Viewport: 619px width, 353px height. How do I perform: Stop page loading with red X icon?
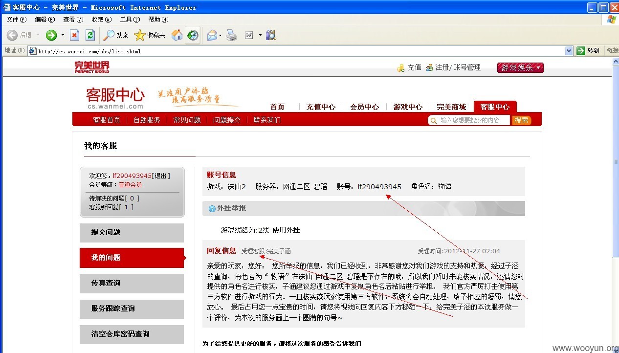click(74, 35)
